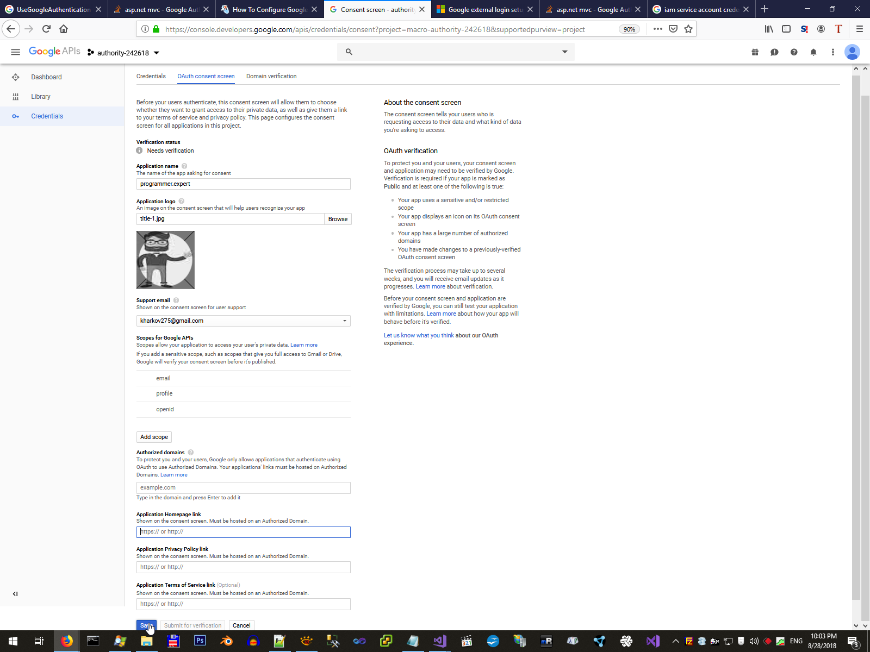Click the Application Terms of Service link field
The width and height of the screenshot is (870, 652).
point(243,604)
